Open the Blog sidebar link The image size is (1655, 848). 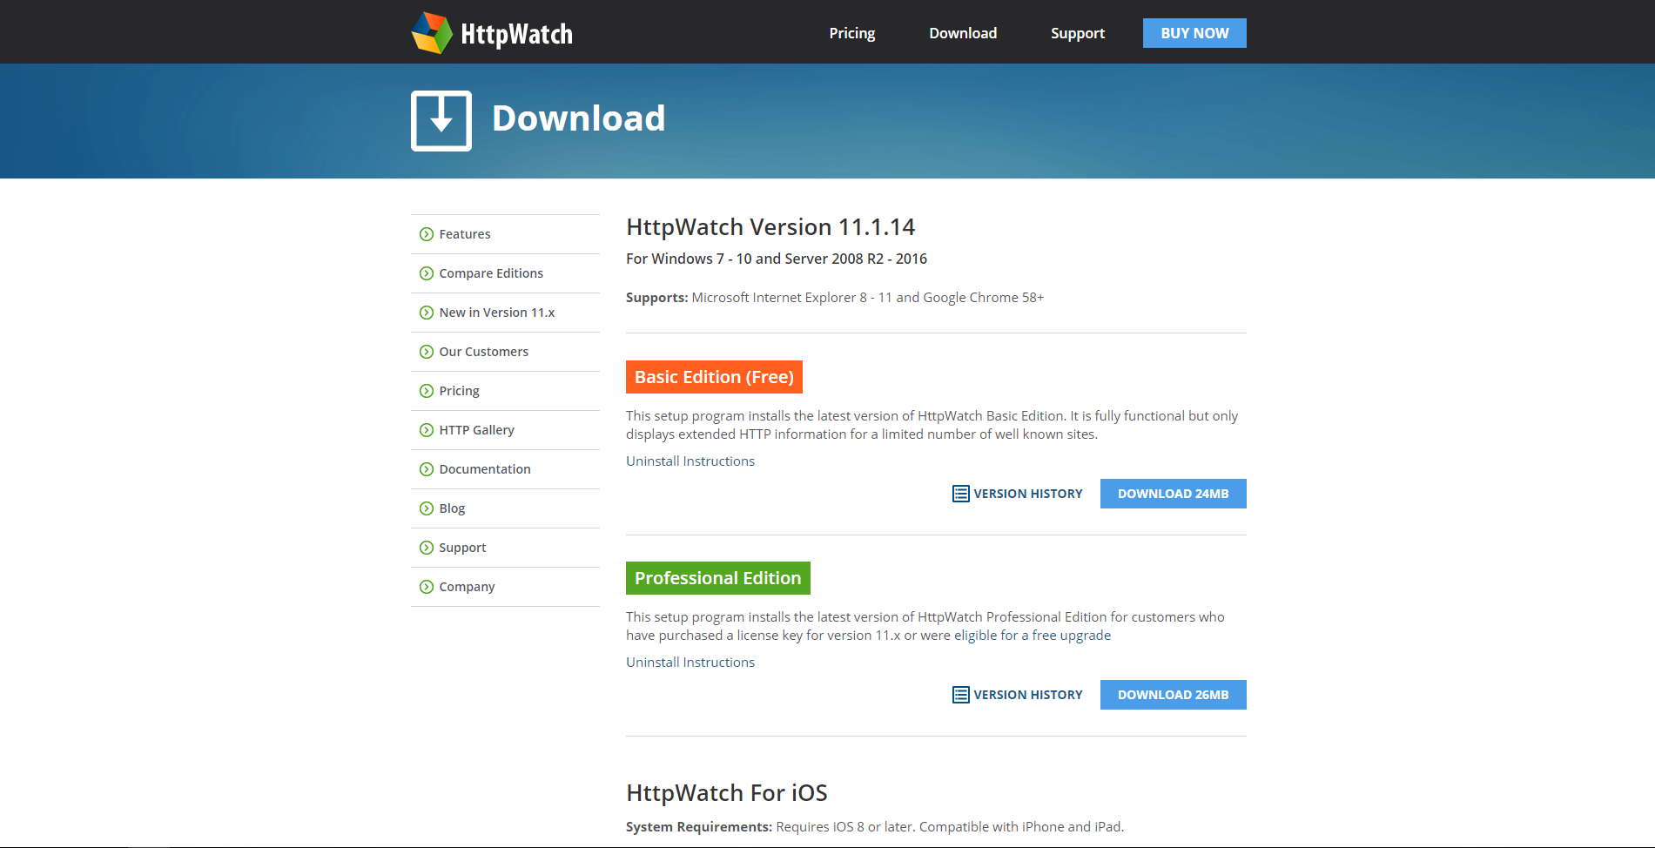pos(452,508)
